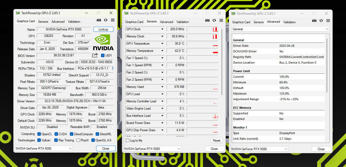Click the Lookup button
This screenshot has width=346, height=167.
103,29
